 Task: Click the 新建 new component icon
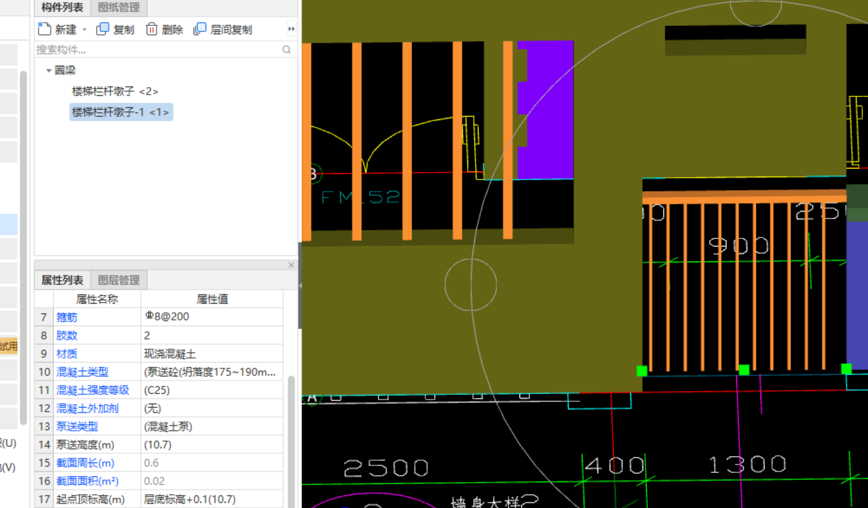(x=44, y=29)
